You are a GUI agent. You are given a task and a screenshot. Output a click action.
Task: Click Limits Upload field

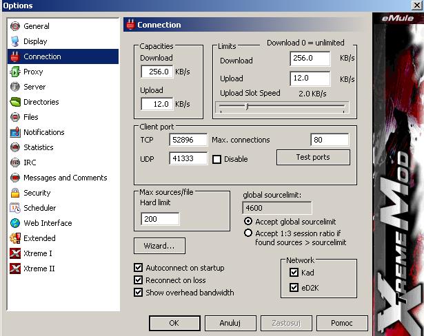click(310, 78)
